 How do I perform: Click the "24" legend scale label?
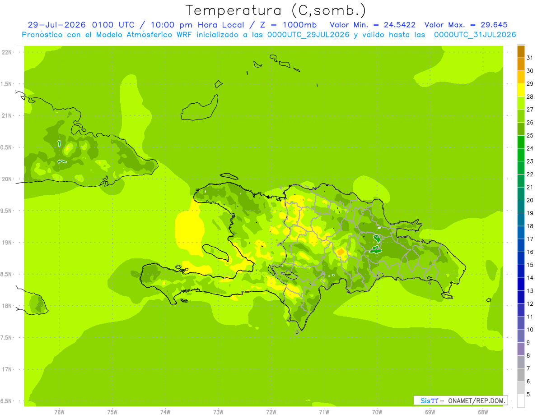pyautogui.click(x=530, y=148)
